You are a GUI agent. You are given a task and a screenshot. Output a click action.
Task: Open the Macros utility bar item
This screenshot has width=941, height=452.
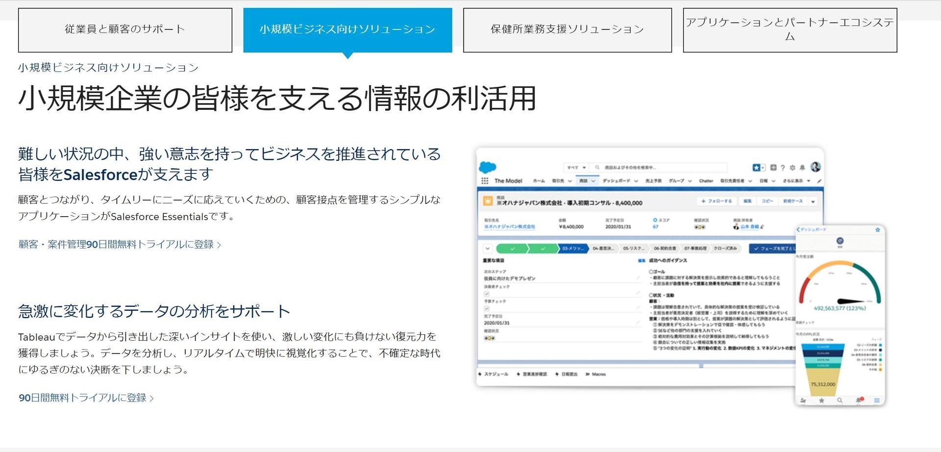tap(595, 374)
